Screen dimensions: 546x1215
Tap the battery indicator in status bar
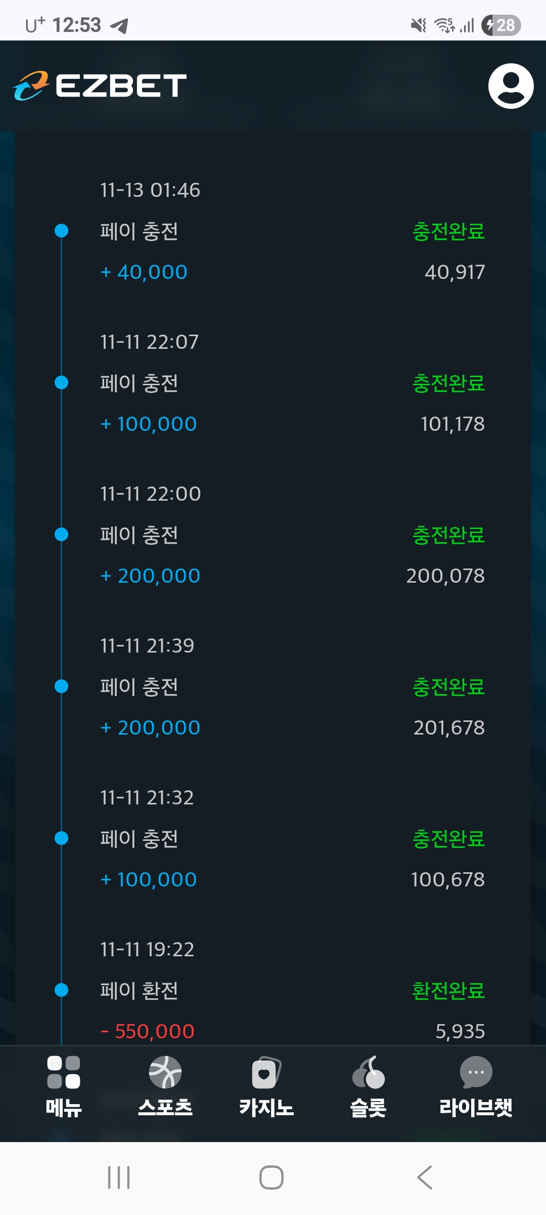tap(501, 25)
